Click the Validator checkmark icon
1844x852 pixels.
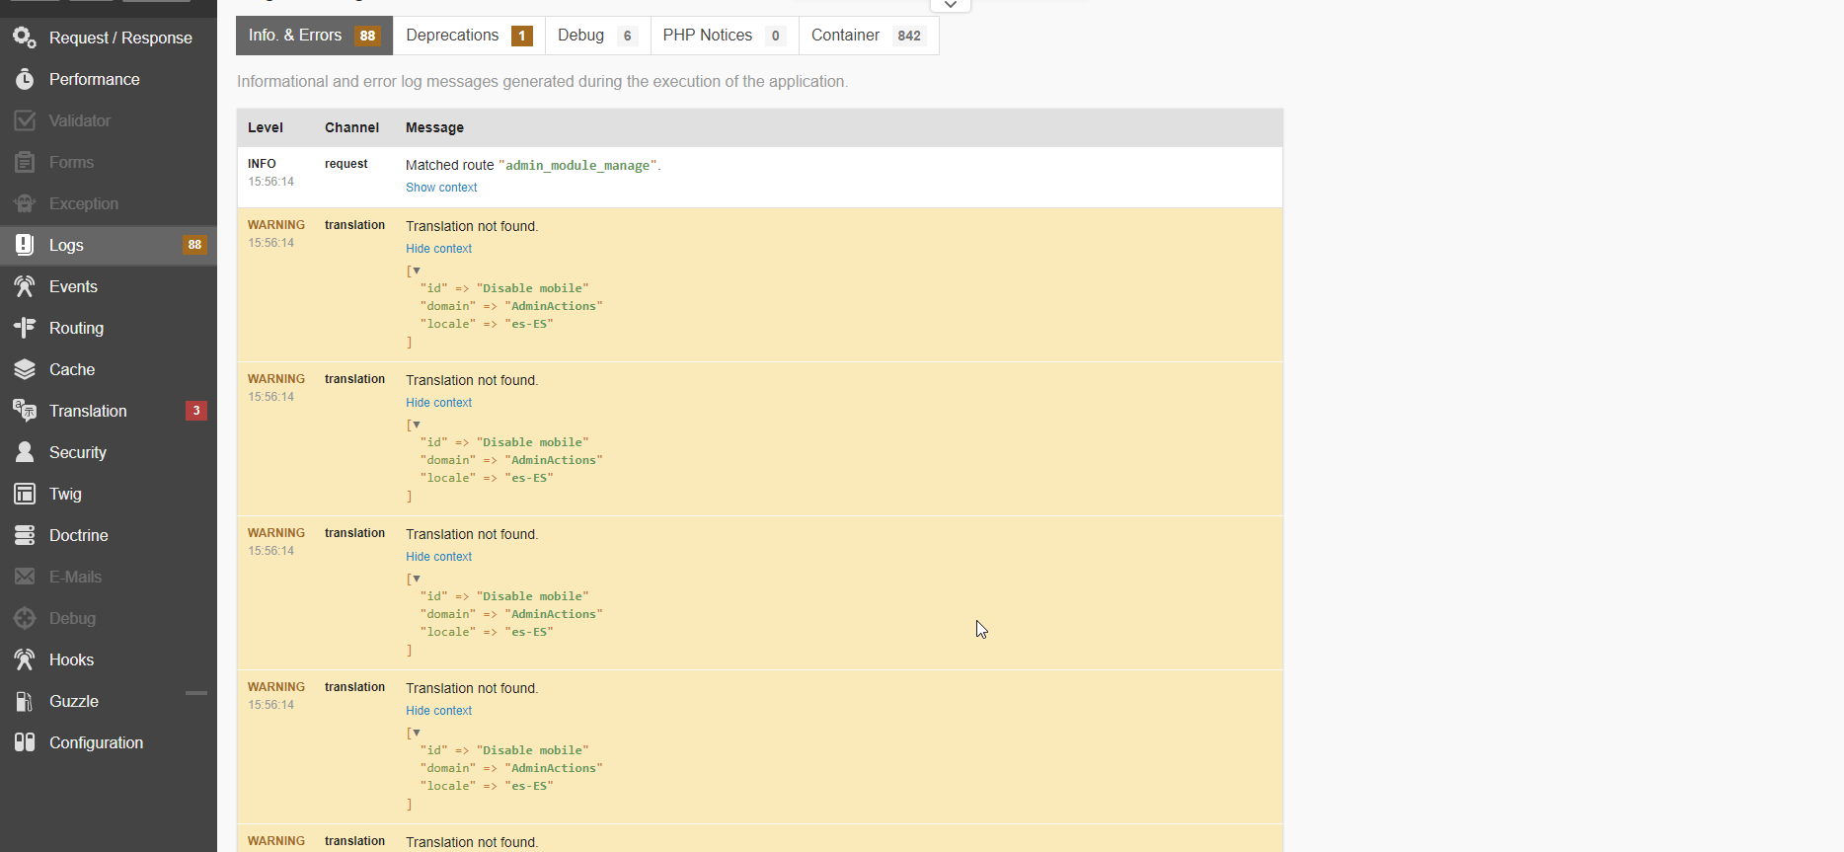point(25,120)
